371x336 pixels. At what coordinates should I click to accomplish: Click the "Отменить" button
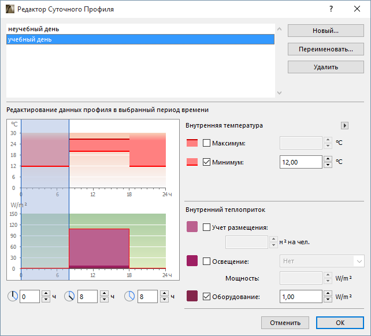(285, 323)
